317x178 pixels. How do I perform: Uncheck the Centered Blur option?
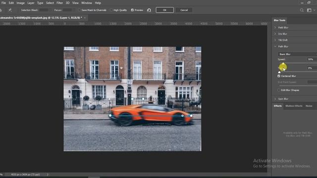(x=279, y=76)
